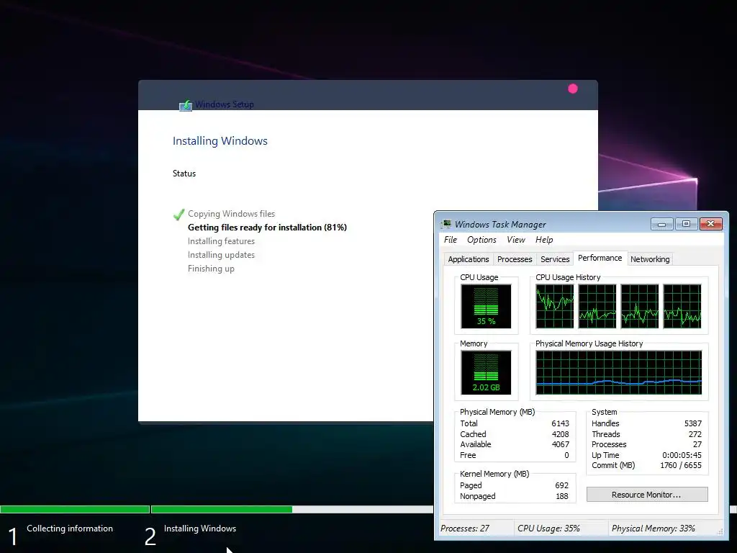Click the Collecting information progress bar
The width and height of the screenshot is (737, 553).
click(75, 509)
